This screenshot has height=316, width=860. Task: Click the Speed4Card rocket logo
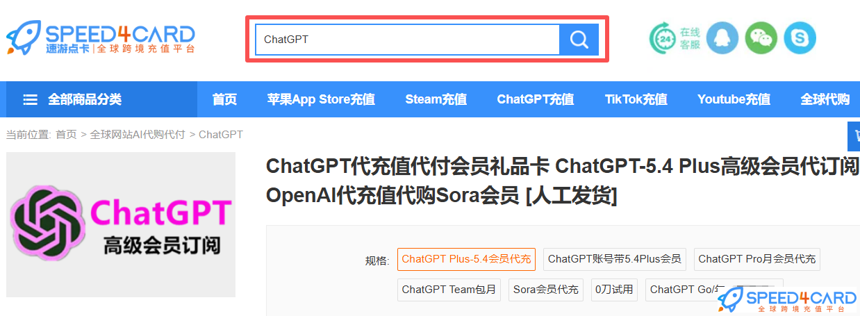(x=101, y=38)
